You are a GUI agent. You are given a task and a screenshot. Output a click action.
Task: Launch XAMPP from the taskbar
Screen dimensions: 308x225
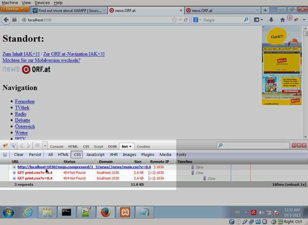tap(125, 212)
